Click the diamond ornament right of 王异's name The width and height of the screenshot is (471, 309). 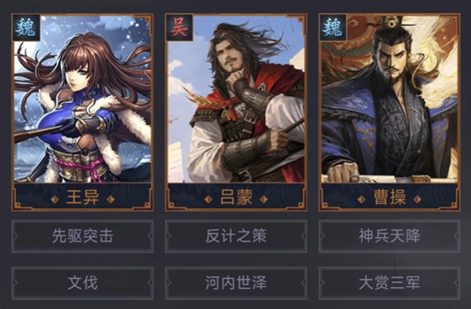111,200
